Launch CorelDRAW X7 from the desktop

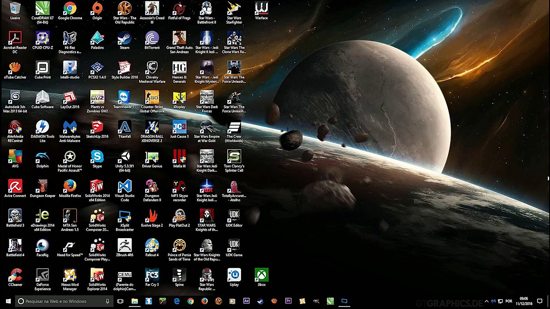tap(43, 13)
